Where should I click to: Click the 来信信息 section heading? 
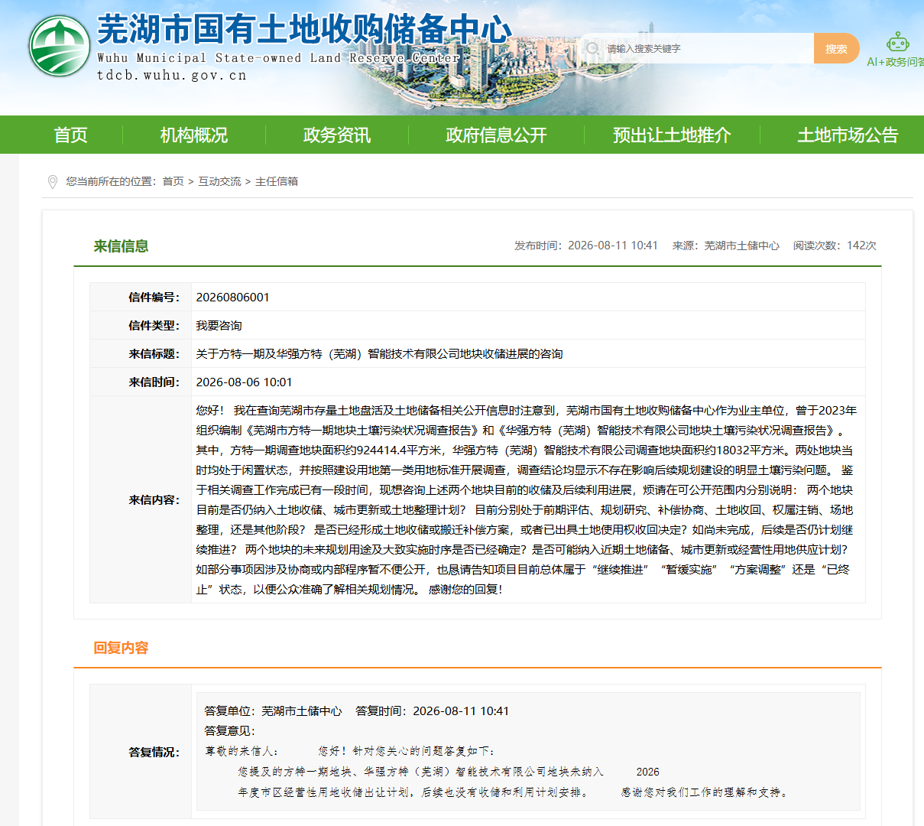(x=121, y=246)
